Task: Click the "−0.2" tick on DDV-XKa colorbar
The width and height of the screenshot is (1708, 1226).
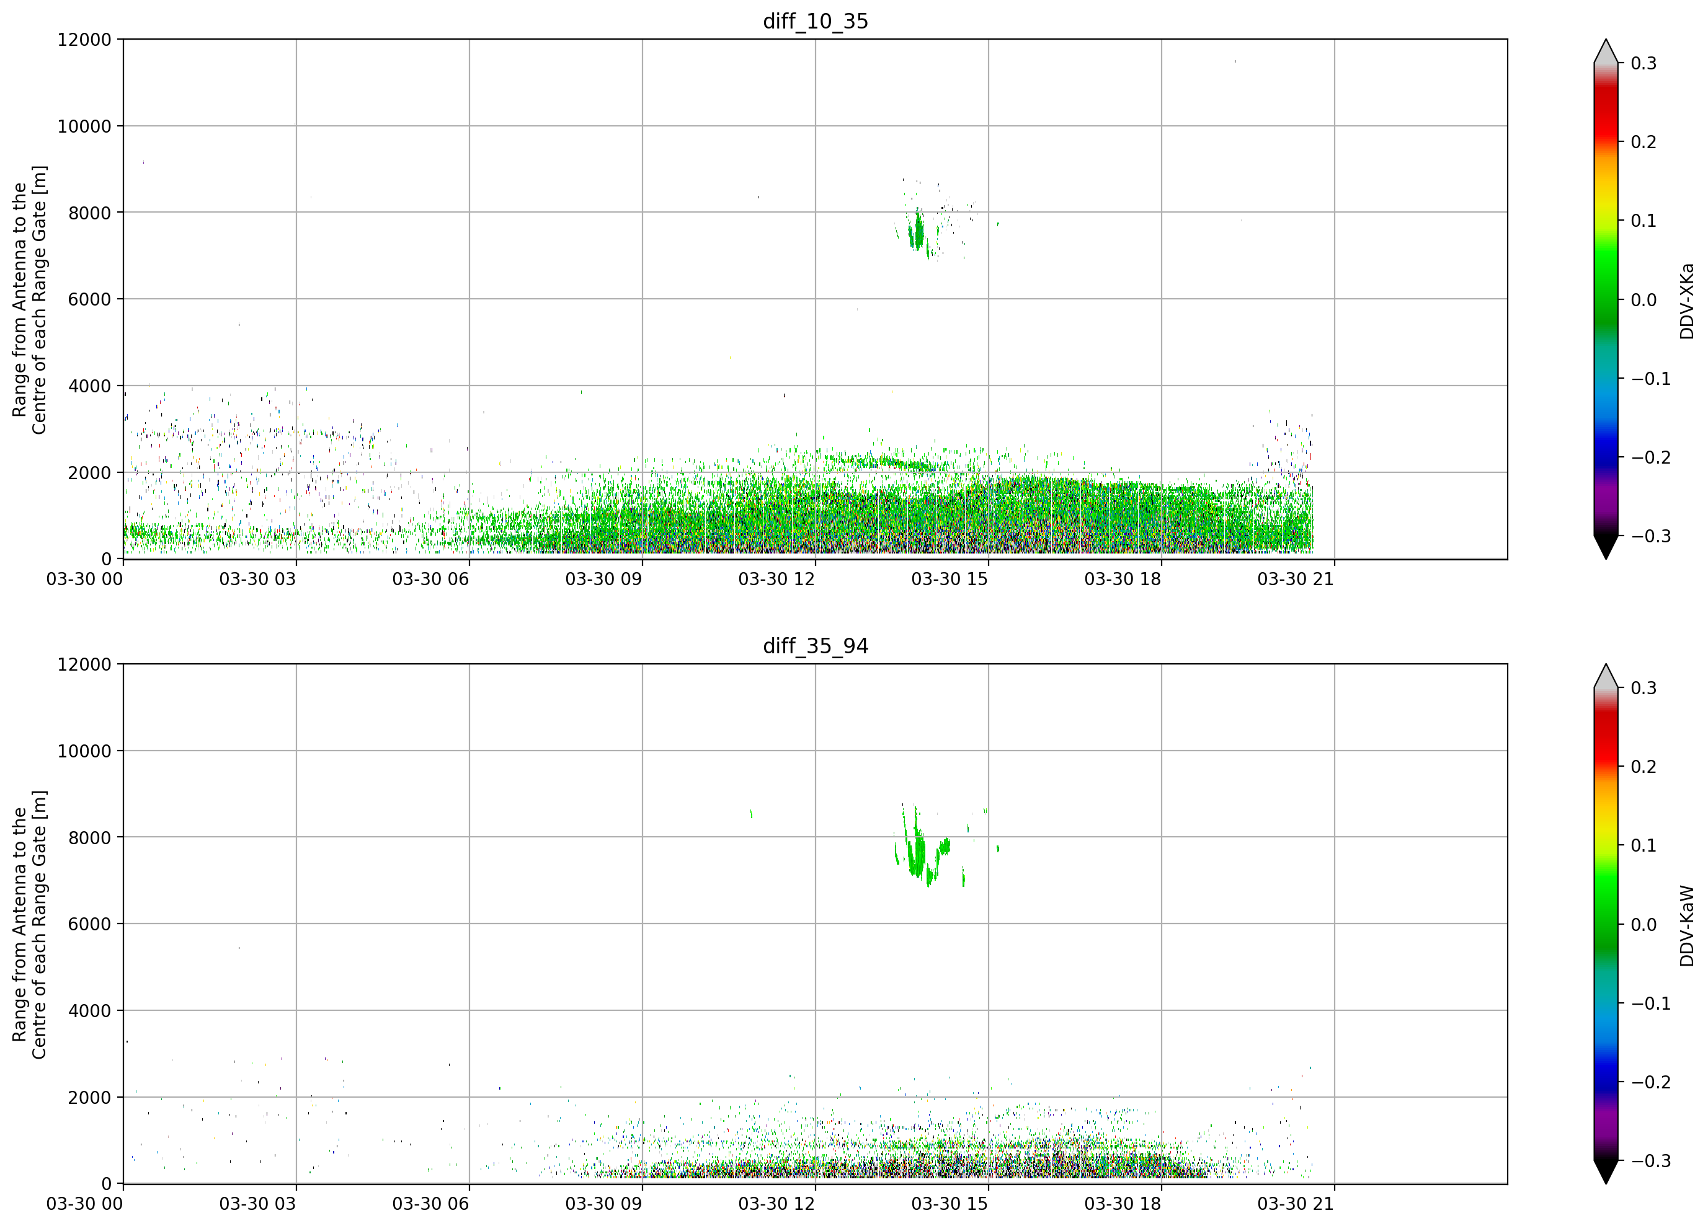Action: 1651,457
